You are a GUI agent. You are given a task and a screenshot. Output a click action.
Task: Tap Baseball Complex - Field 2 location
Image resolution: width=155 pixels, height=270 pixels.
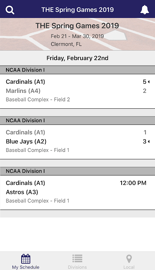point(38,100)
